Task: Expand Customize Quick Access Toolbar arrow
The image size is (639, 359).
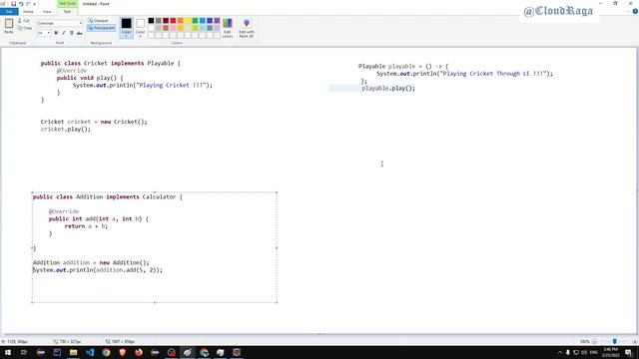Action: click(34, 4)
